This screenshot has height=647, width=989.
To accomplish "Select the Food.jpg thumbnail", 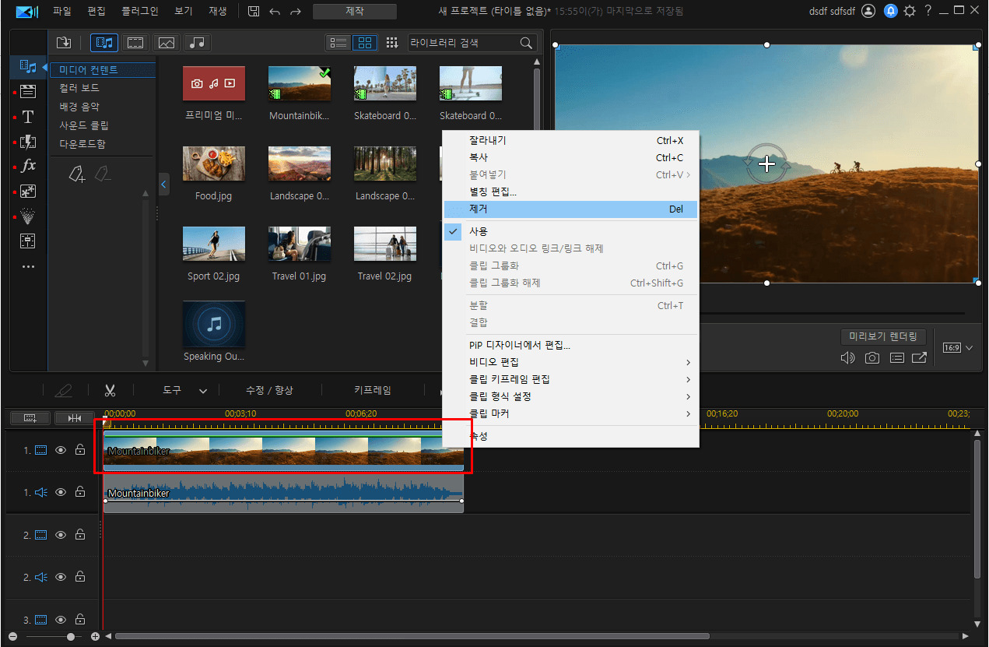I will [x=214, y=164].
